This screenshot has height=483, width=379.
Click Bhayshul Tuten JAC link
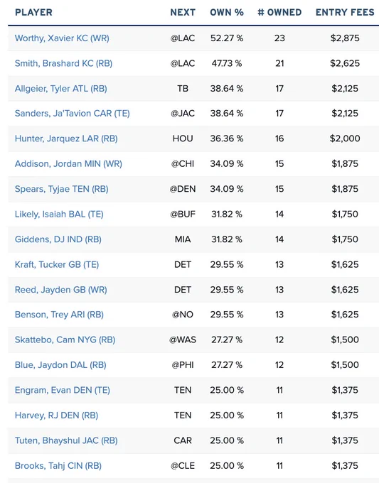point(66,440)
